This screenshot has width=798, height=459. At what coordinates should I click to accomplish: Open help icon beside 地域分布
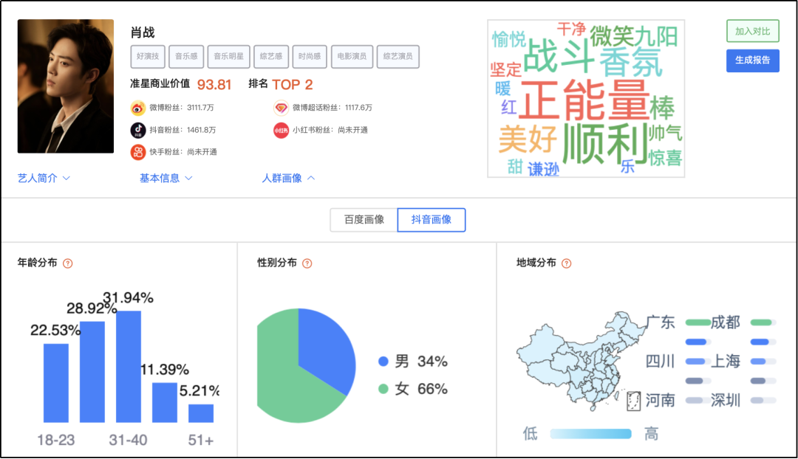pyautogui.click(x=567, y=263)
